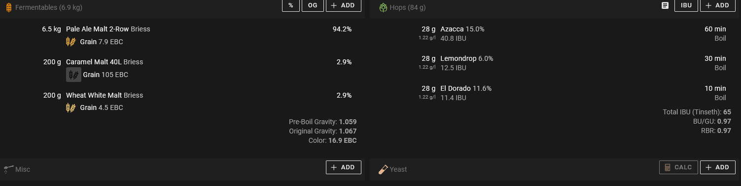Add a new hop addition
Screen dimensions: 741x186
click(x=718, y=5)
